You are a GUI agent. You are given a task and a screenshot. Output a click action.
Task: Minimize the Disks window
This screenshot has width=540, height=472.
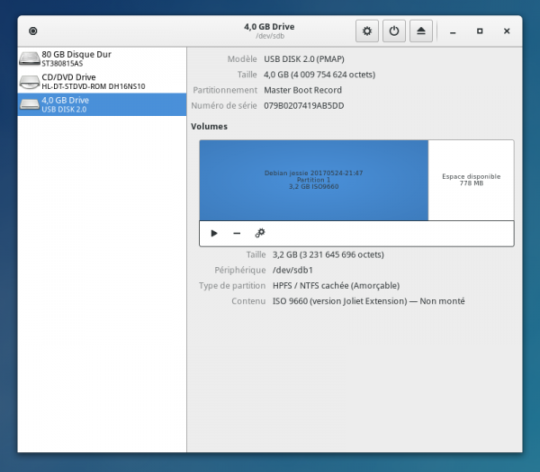pos(453,31)
